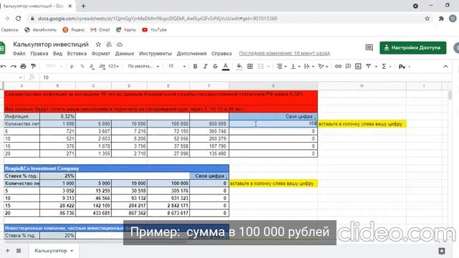Click into the formula bar field

point(246,77)
